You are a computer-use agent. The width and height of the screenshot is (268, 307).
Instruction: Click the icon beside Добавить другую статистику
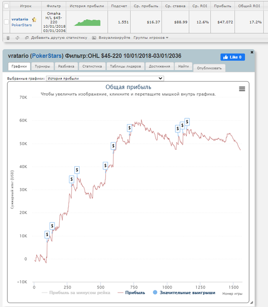(x=27, y=38)
